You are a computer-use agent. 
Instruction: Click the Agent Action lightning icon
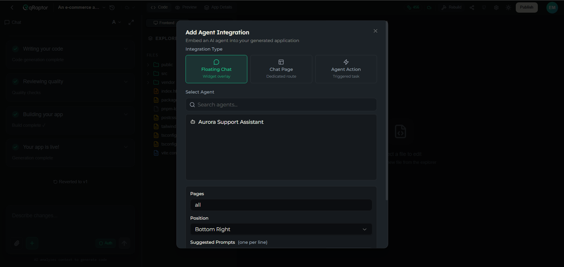coord(346,62)
